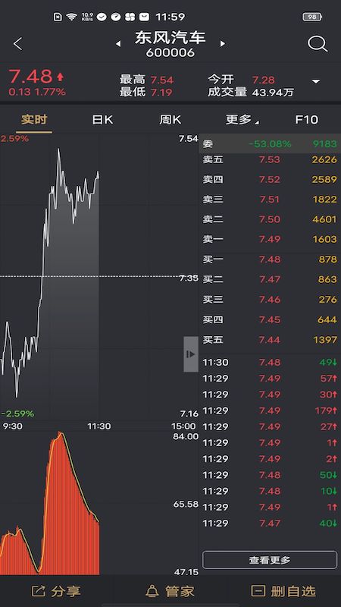Tap the 委 ratio row -53.08%
Screen dimensions: 341x607
(x=270, y=144)
